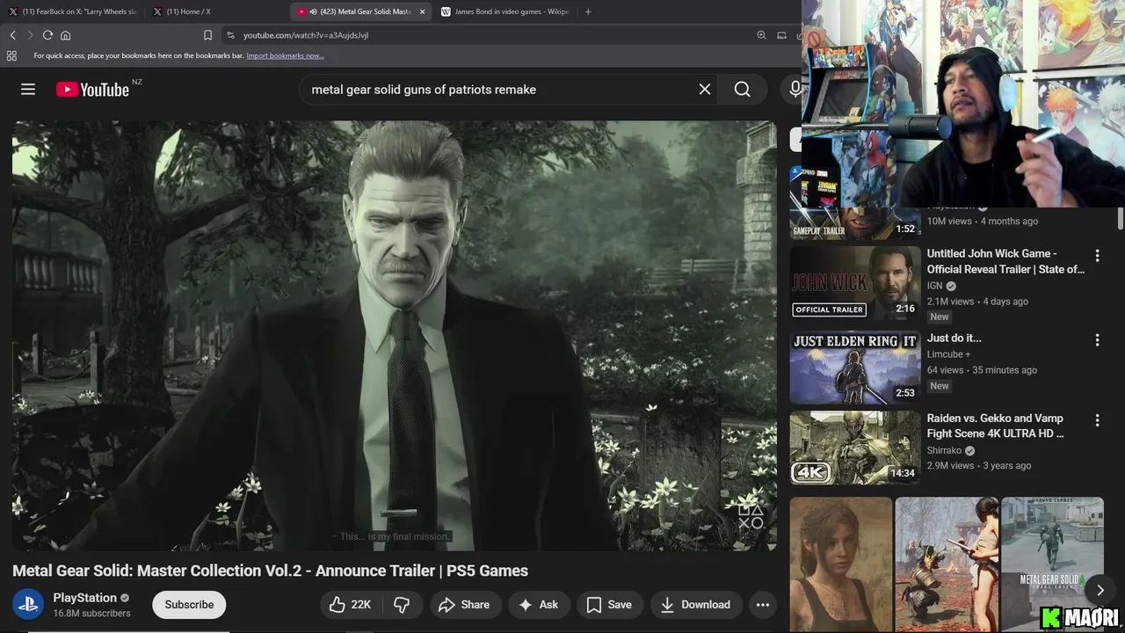The image size is (1125, 633).
Task: Open the Ask AI button
Action: pyautogui.click(x=539, y=605)
